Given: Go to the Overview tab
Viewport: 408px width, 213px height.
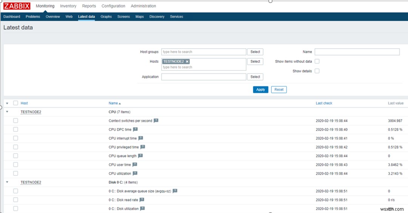Looking at the screenshot, I should pyautogui.click(x=53, y=17).
